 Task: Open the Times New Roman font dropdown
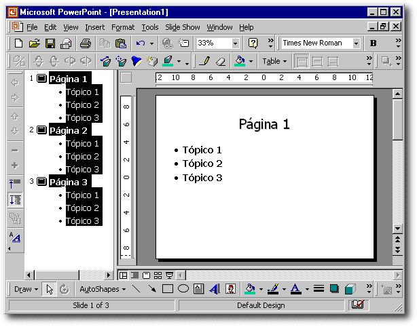[x=357, y=43]
